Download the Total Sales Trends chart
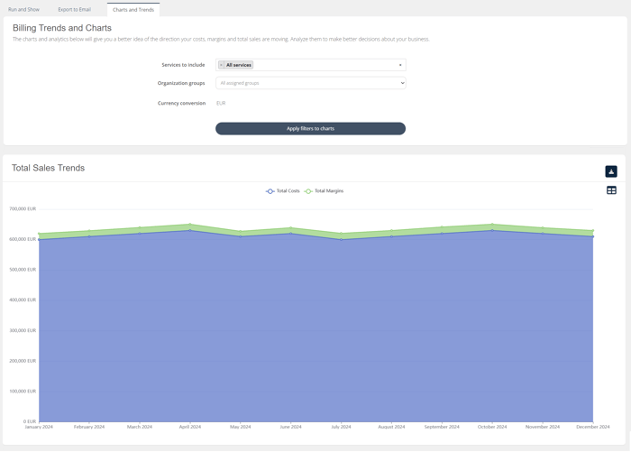The image size is (631, 452). tap(611, 171)
